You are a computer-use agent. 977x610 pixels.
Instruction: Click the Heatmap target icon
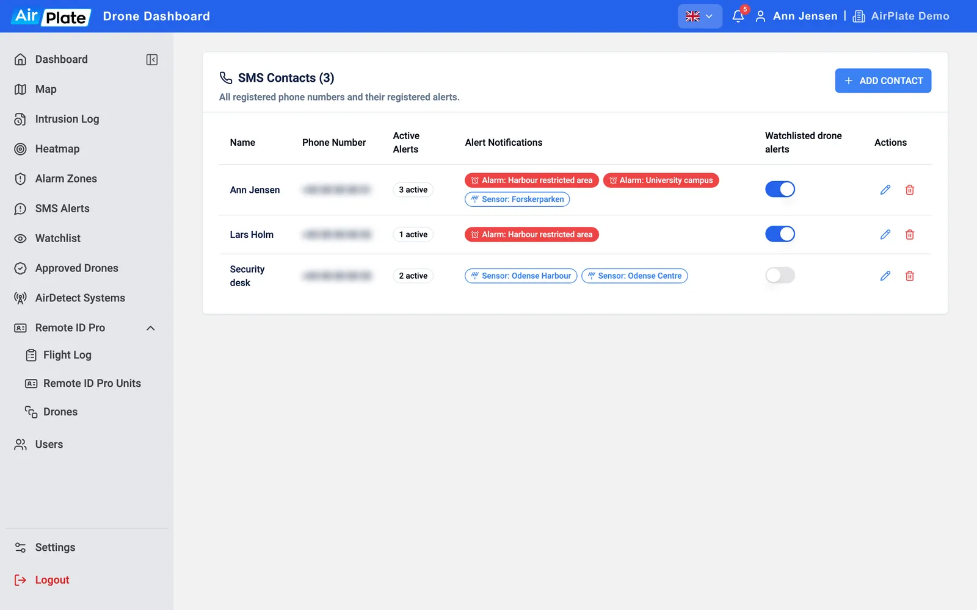coord(20,149)
